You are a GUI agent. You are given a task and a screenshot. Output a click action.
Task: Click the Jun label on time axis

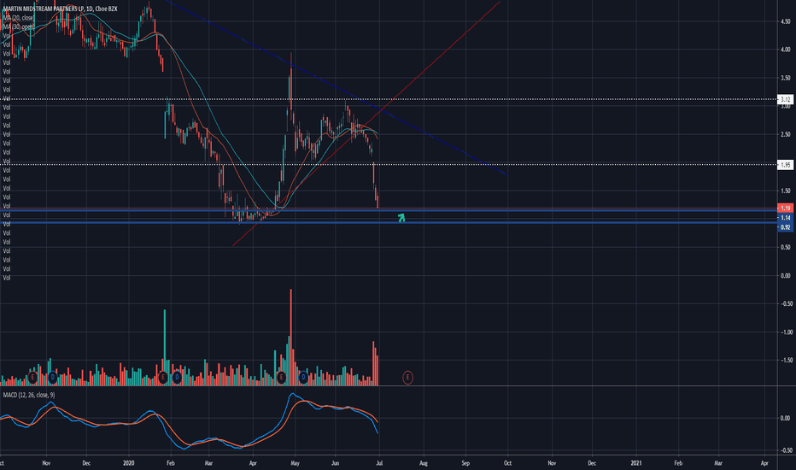pyautogui.click(x=335, y=463)
